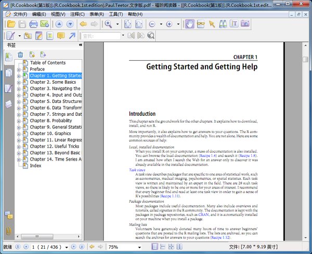Viewport: 312px width, 254px height.
Task: Add a note comment (yellow speech bubble)
Action: click(61, 36)
